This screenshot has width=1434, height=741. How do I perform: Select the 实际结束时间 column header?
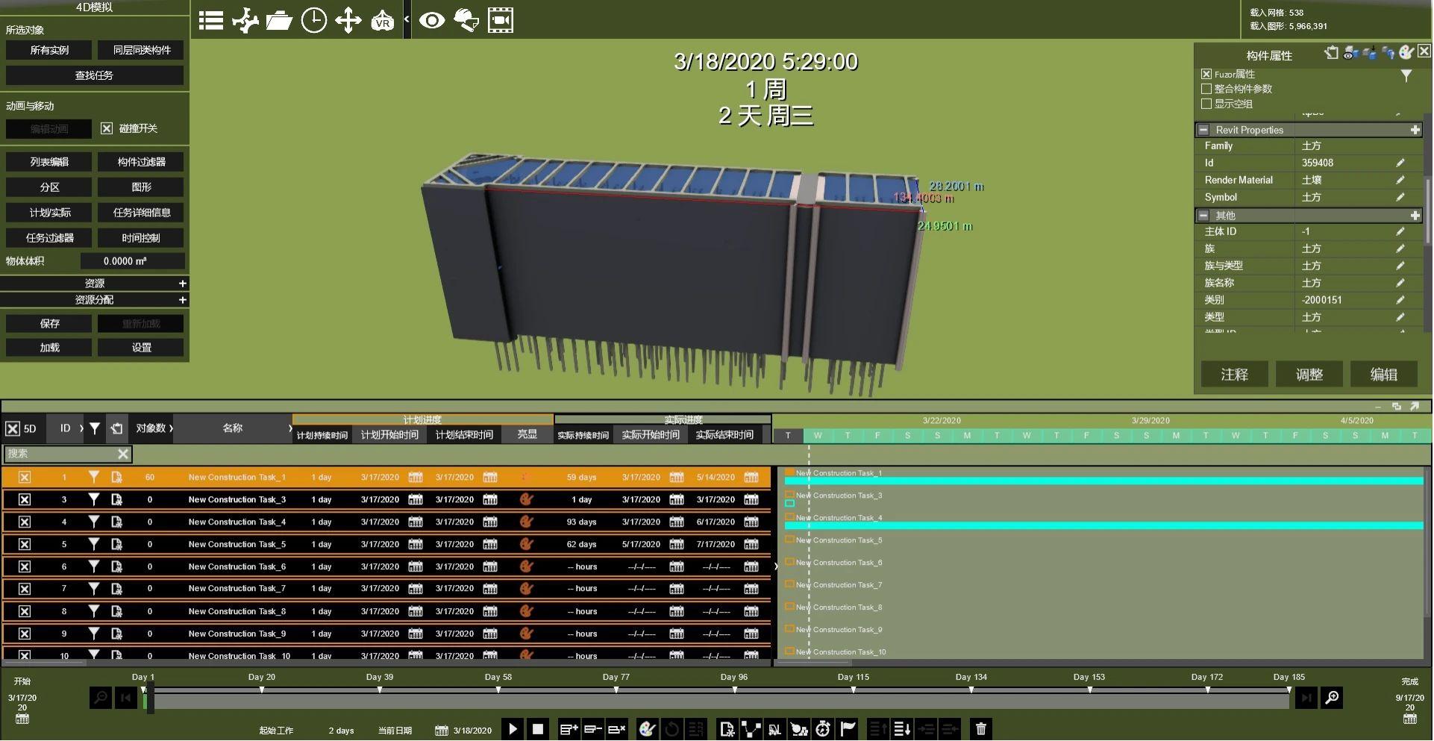(x=724, y=435)
